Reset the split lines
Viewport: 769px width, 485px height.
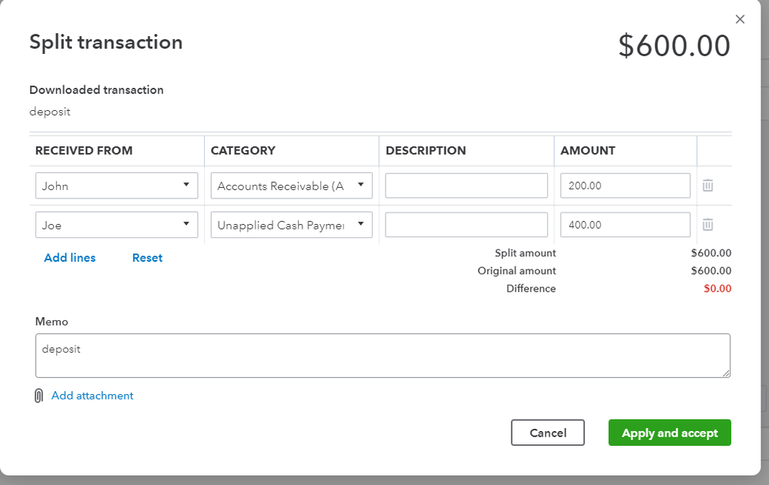point(147,258)
